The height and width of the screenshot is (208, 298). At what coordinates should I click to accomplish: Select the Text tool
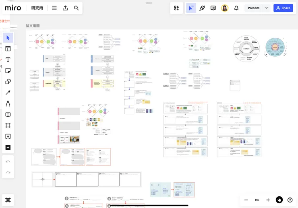(8, 60)
